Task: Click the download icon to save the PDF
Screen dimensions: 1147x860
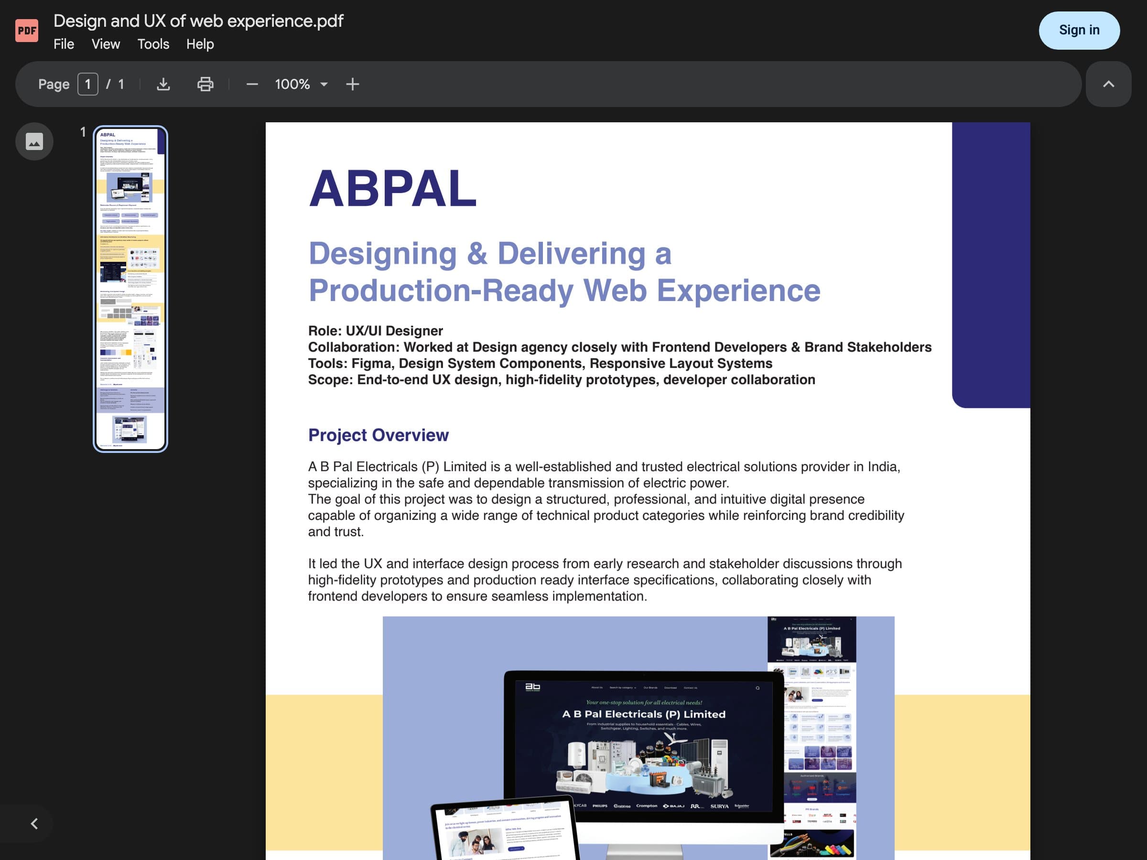Action: pos(163,84)
